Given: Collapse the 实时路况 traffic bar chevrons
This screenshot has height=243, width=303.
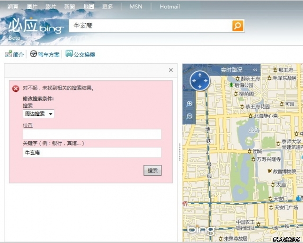Looking at the screenshot, I should [255, 70].
